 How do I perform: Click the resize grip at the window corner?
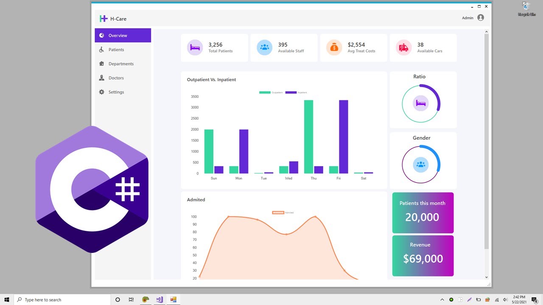point(489,285)
